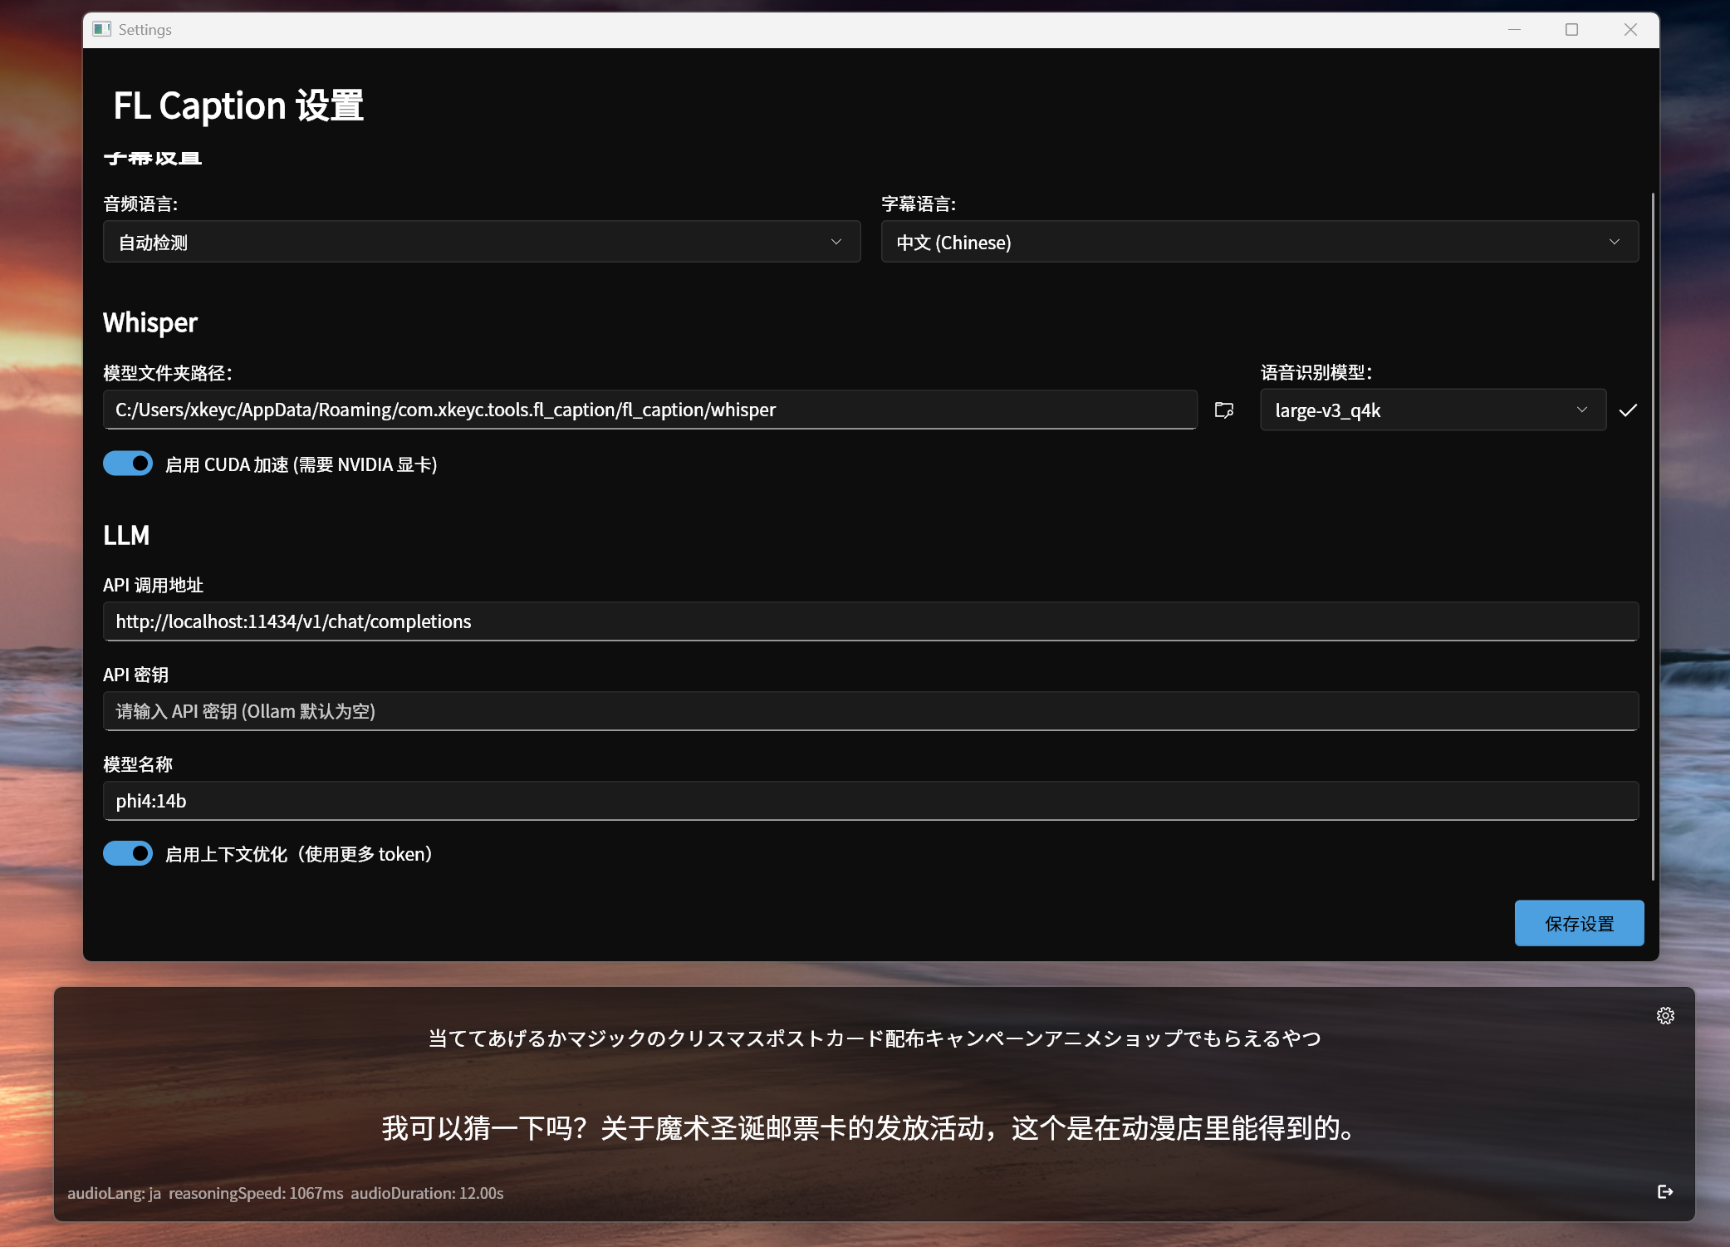Click the exit icon on caption overlay
The image size is (1730, 1247).
1664,1192
